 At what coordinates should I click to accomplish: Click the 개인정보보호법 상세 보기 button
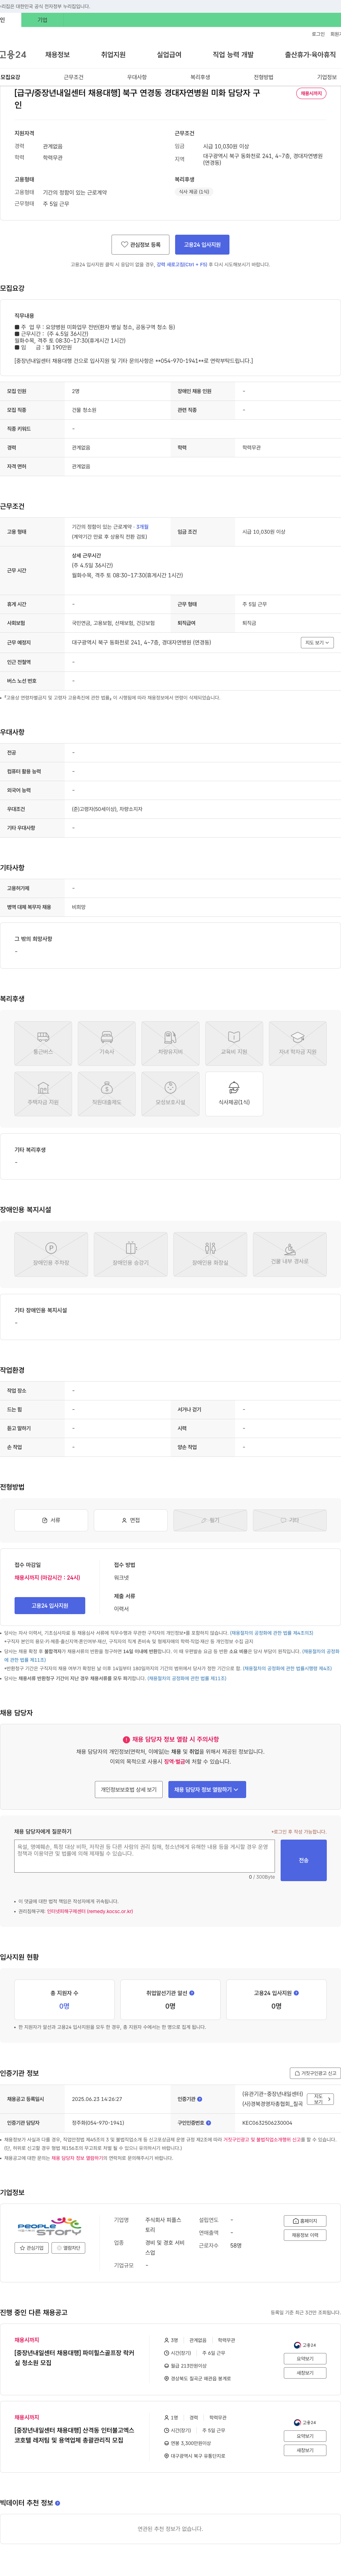(129, 1789)
